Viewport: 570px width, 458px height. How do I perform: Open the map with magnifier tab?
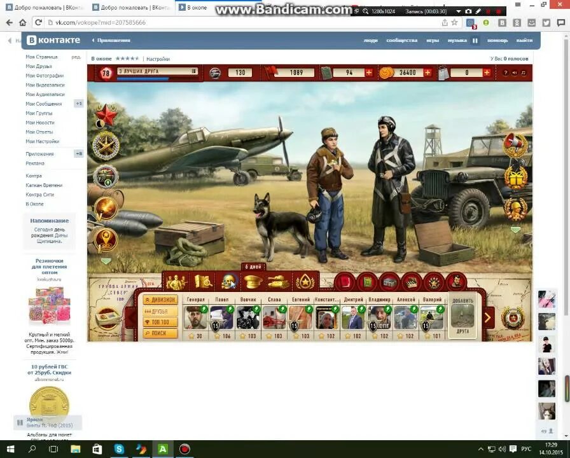(203, 282)
